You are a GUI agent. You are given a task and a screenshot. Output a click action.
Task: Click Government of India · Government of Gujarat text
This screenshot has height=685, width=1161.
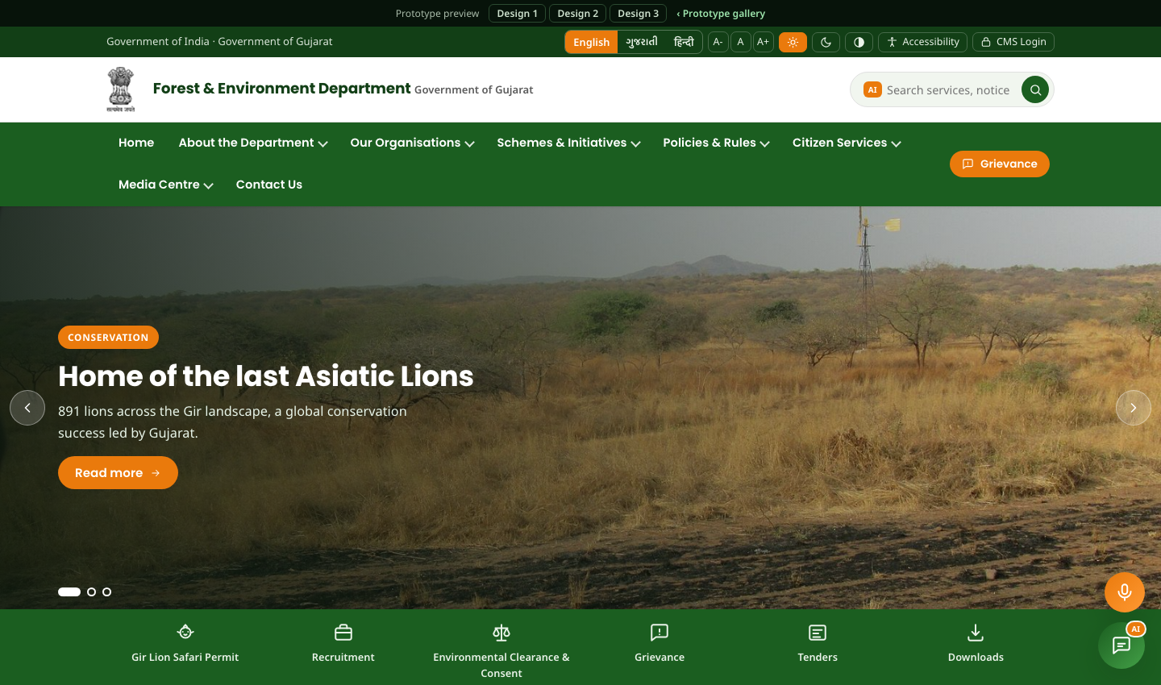219,41
